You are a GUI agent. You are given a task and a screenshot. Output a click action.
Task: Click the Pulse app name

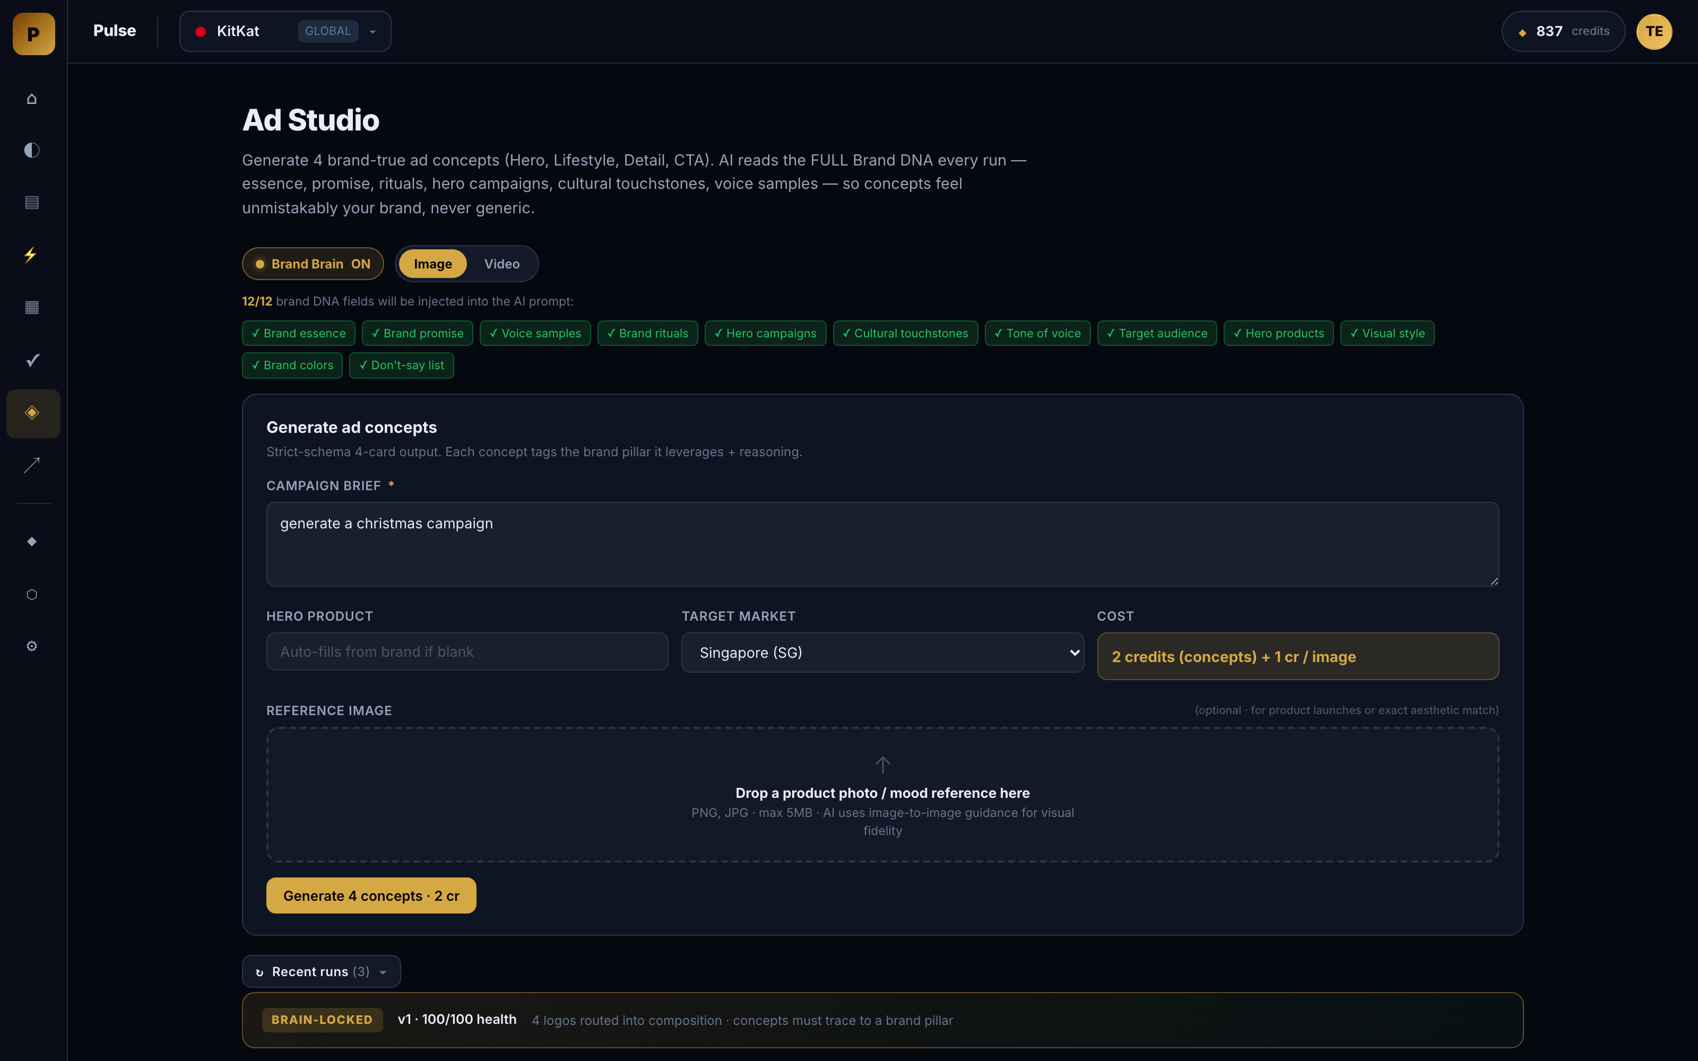coord(115,31)
